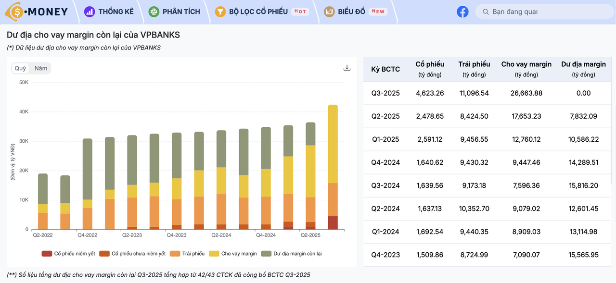This screenshot has height=283, width=616.
Task: Click the S-Money logo icon
Action: [14, 12]
